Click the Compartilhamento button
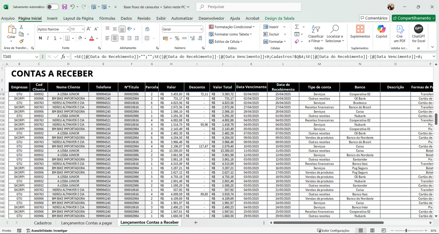 413,18
